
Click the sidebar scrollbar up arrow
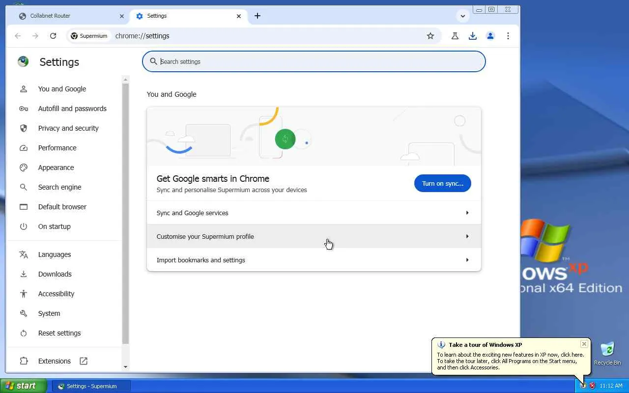tap(125, 80)
